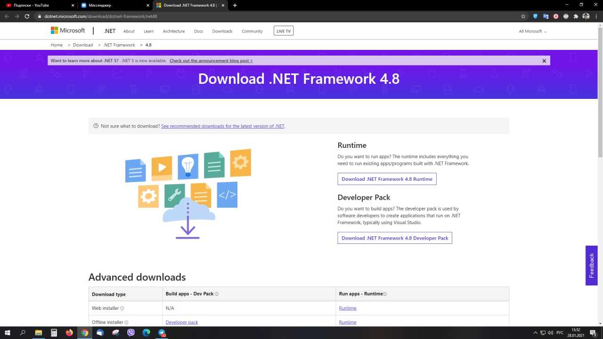Open Windows Start menu
603x339 pixels.
(x=8, y=332)
